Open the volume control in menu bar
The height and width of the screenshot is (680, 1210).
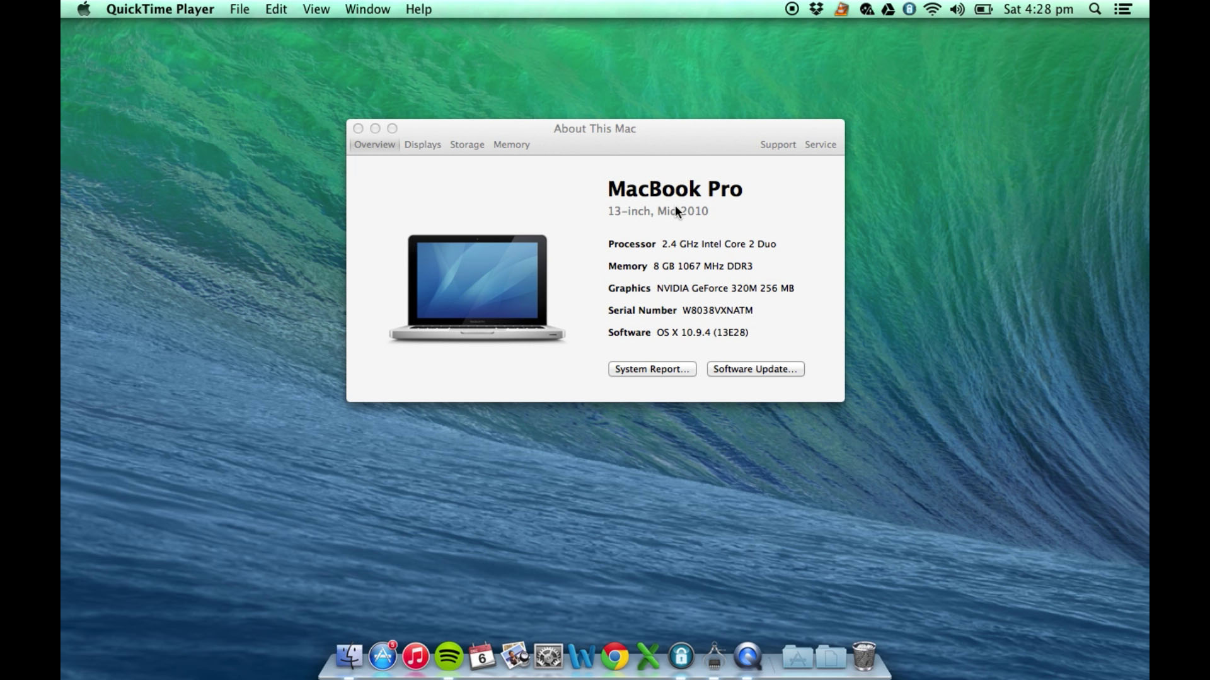tap(957, 9)
